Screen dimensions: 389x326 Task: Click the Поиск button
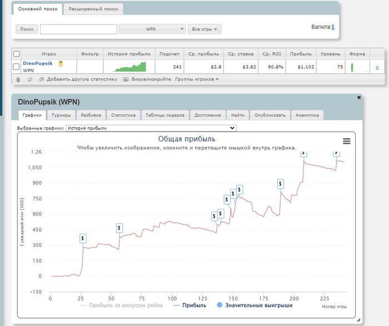pyautogui.click(x=27, y=29)
